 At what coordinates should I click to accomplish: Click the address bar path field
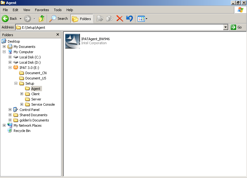(x=119, y=28)
